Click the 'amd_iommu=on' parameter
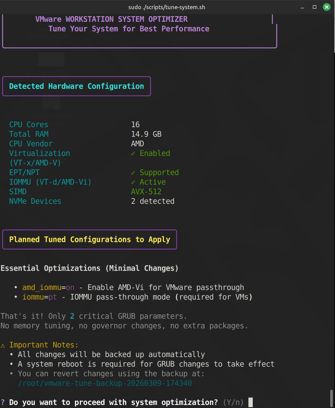Viewport: 335px width, 408px height. coord(48,287)
